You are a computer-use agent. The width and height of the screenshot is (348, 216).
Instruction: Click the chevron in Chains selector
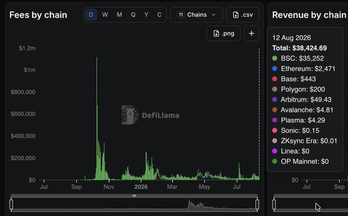(214, 15)
